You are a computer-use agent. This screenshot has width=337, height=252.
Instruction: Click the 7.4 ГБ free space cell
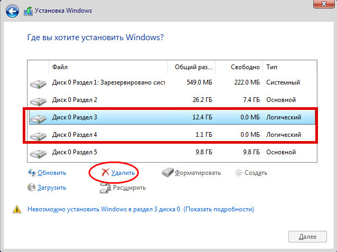tap(251, 100)
